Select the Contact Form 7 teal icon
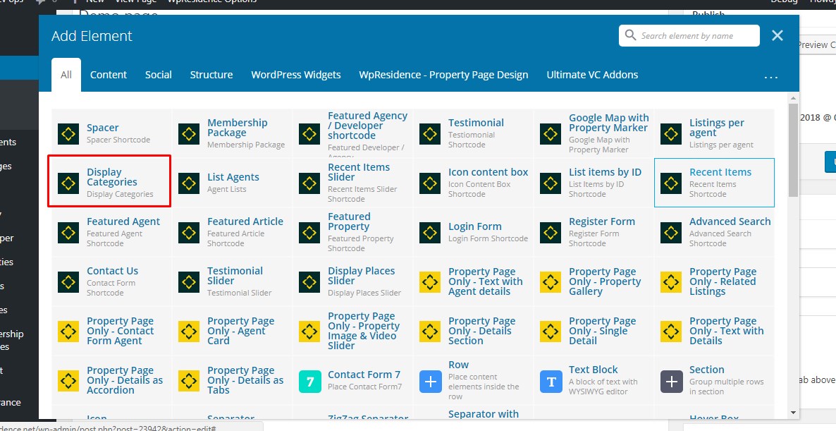The image size is (836, 431). [309, 382]
